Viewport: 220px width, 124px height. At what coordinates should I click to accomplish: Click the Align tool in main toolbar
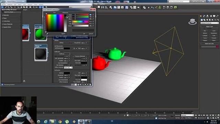pyautogui.click(x=106, y=7)
